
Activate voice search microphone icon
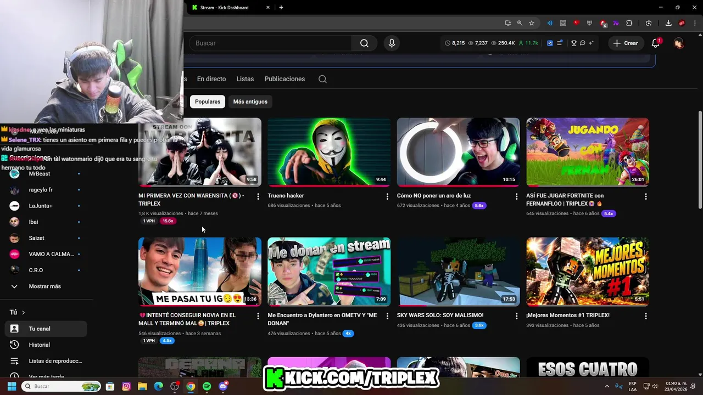tap(392, 43)
